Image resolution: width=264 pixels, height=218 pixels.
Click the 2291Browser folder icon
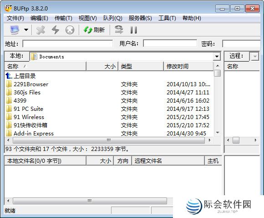(9, 84)
